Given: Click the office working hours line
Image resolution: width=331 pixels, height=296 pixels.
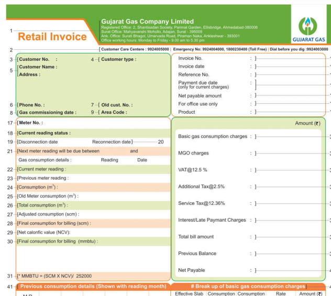Looking at the screenshot, I should [153, 40].
